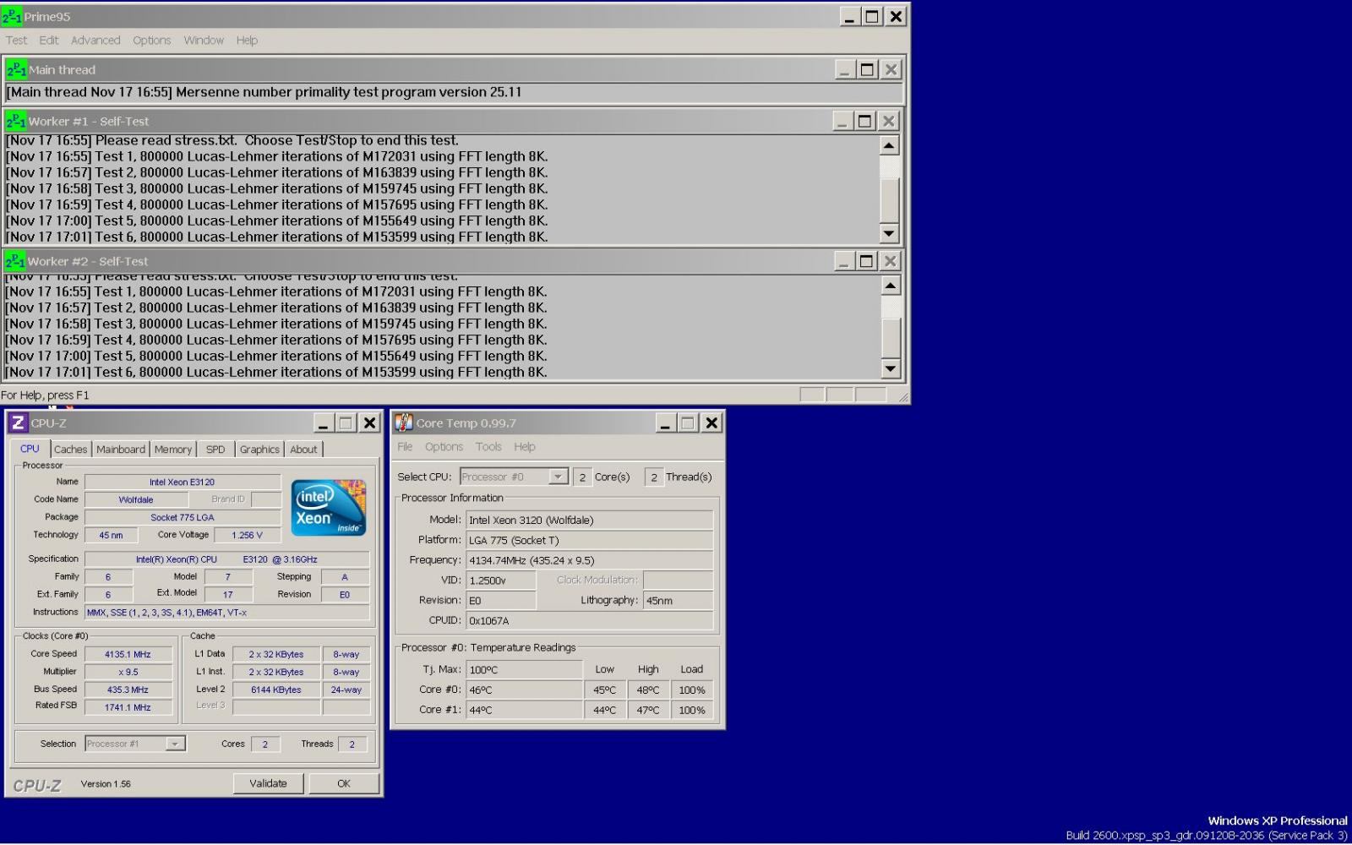Click the Worker #2 scrollbar thumb
1352x845 pixels.
(890, 338)
